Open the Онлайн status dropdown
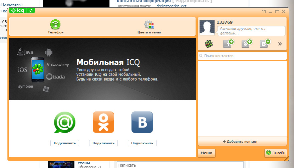294x168 pixels. (275, 153)
